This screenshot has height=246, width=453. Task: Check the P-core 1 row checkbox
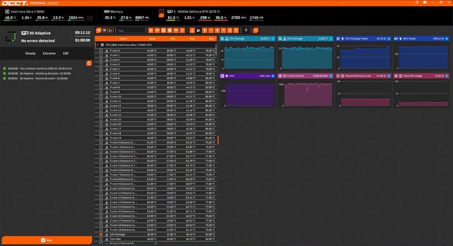click(x=101, y=55)
